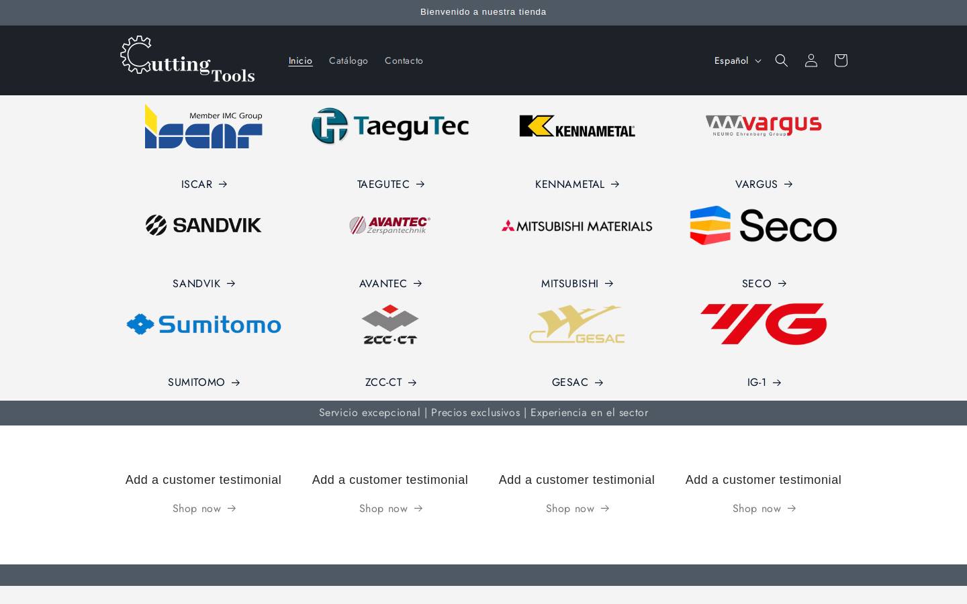Click the fourth testimonial heading text
Screen dimensions: 967x604
(764, 480)
